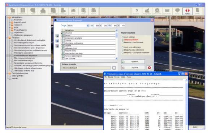The image size is (212, 133).
Task: Click the 'do' kilometer field showing 010
Action: tap(115, 26)
